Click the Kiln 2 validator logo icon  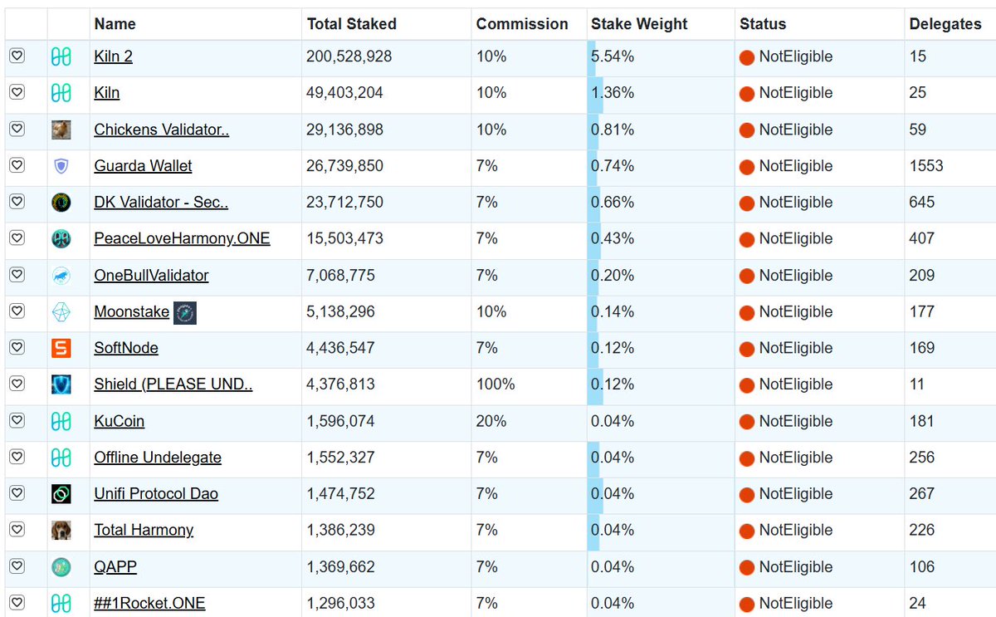click(61, 56)
